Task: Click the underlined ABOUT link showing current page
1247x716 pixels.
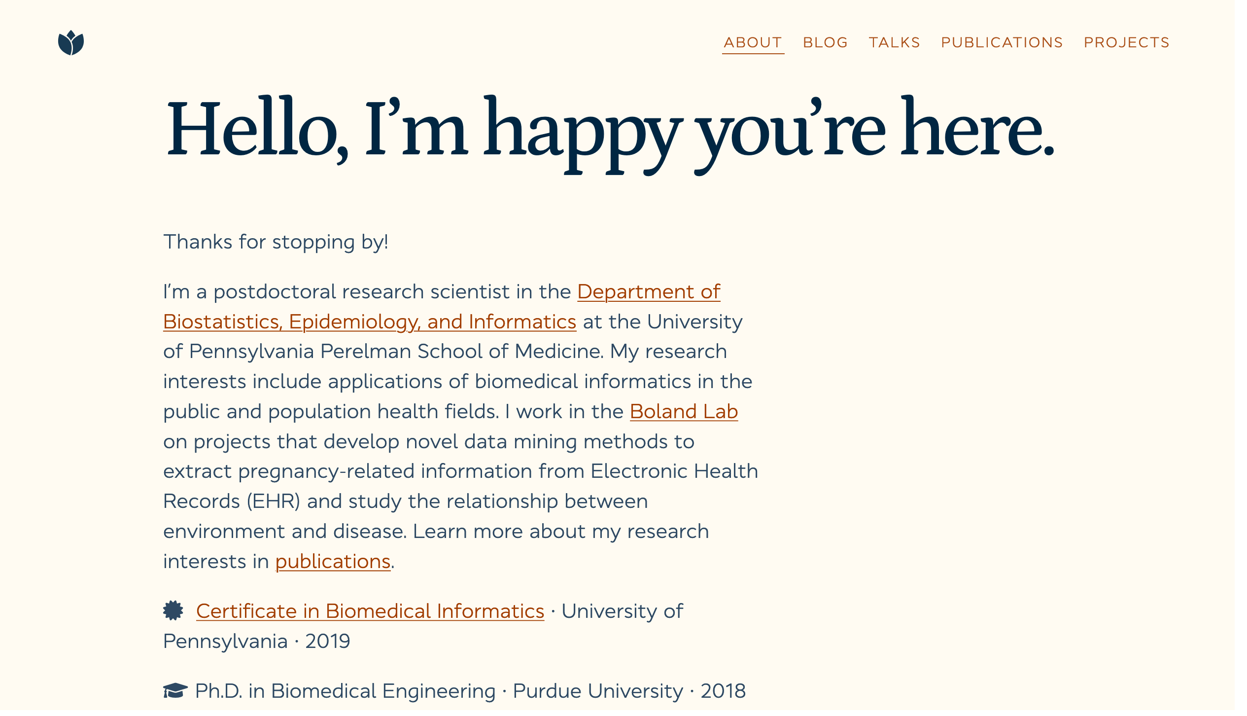Action: [753, 42]
